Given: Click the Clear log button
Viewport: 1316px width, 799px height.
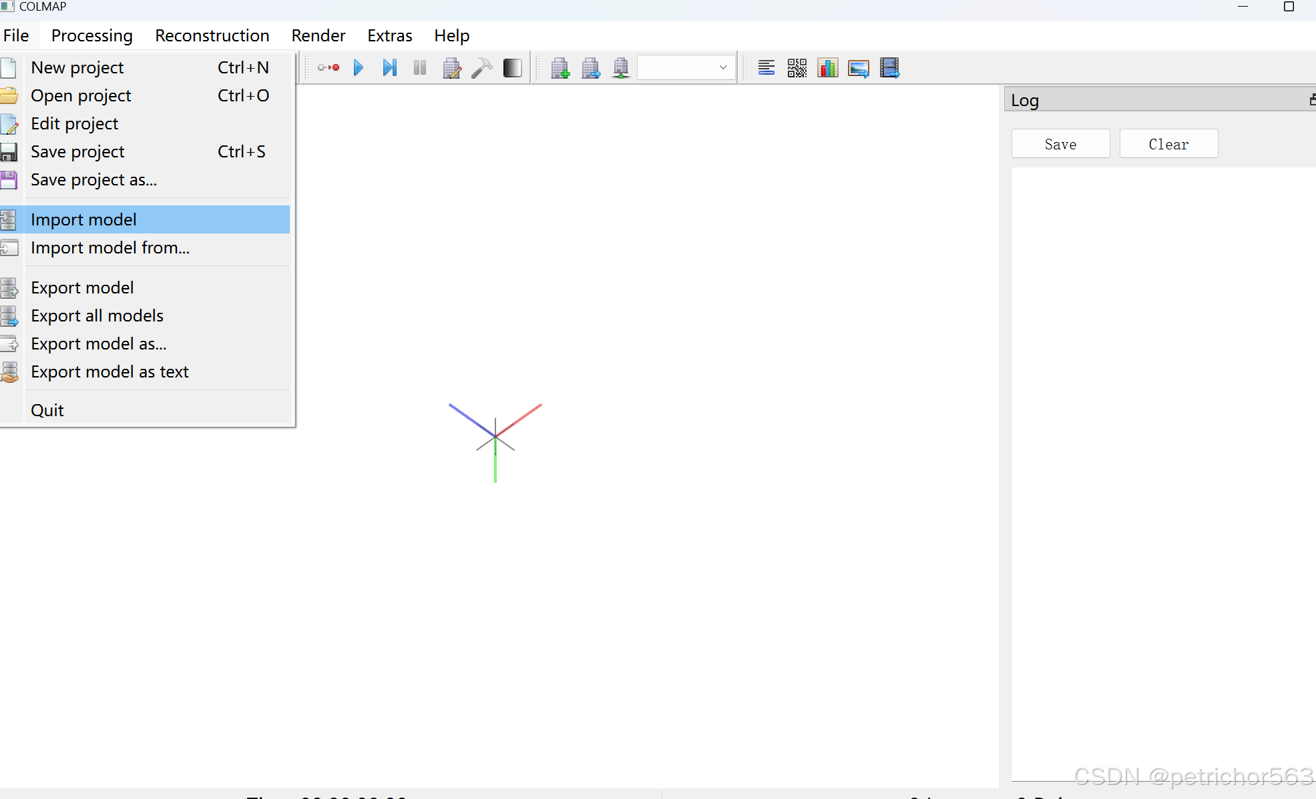Looking at the screenshot, I should (1168, 144).
